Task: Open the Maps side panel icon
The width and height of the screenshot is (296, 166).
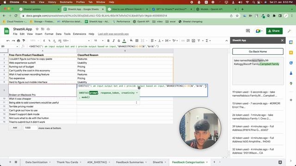Action: click(291, 83)
